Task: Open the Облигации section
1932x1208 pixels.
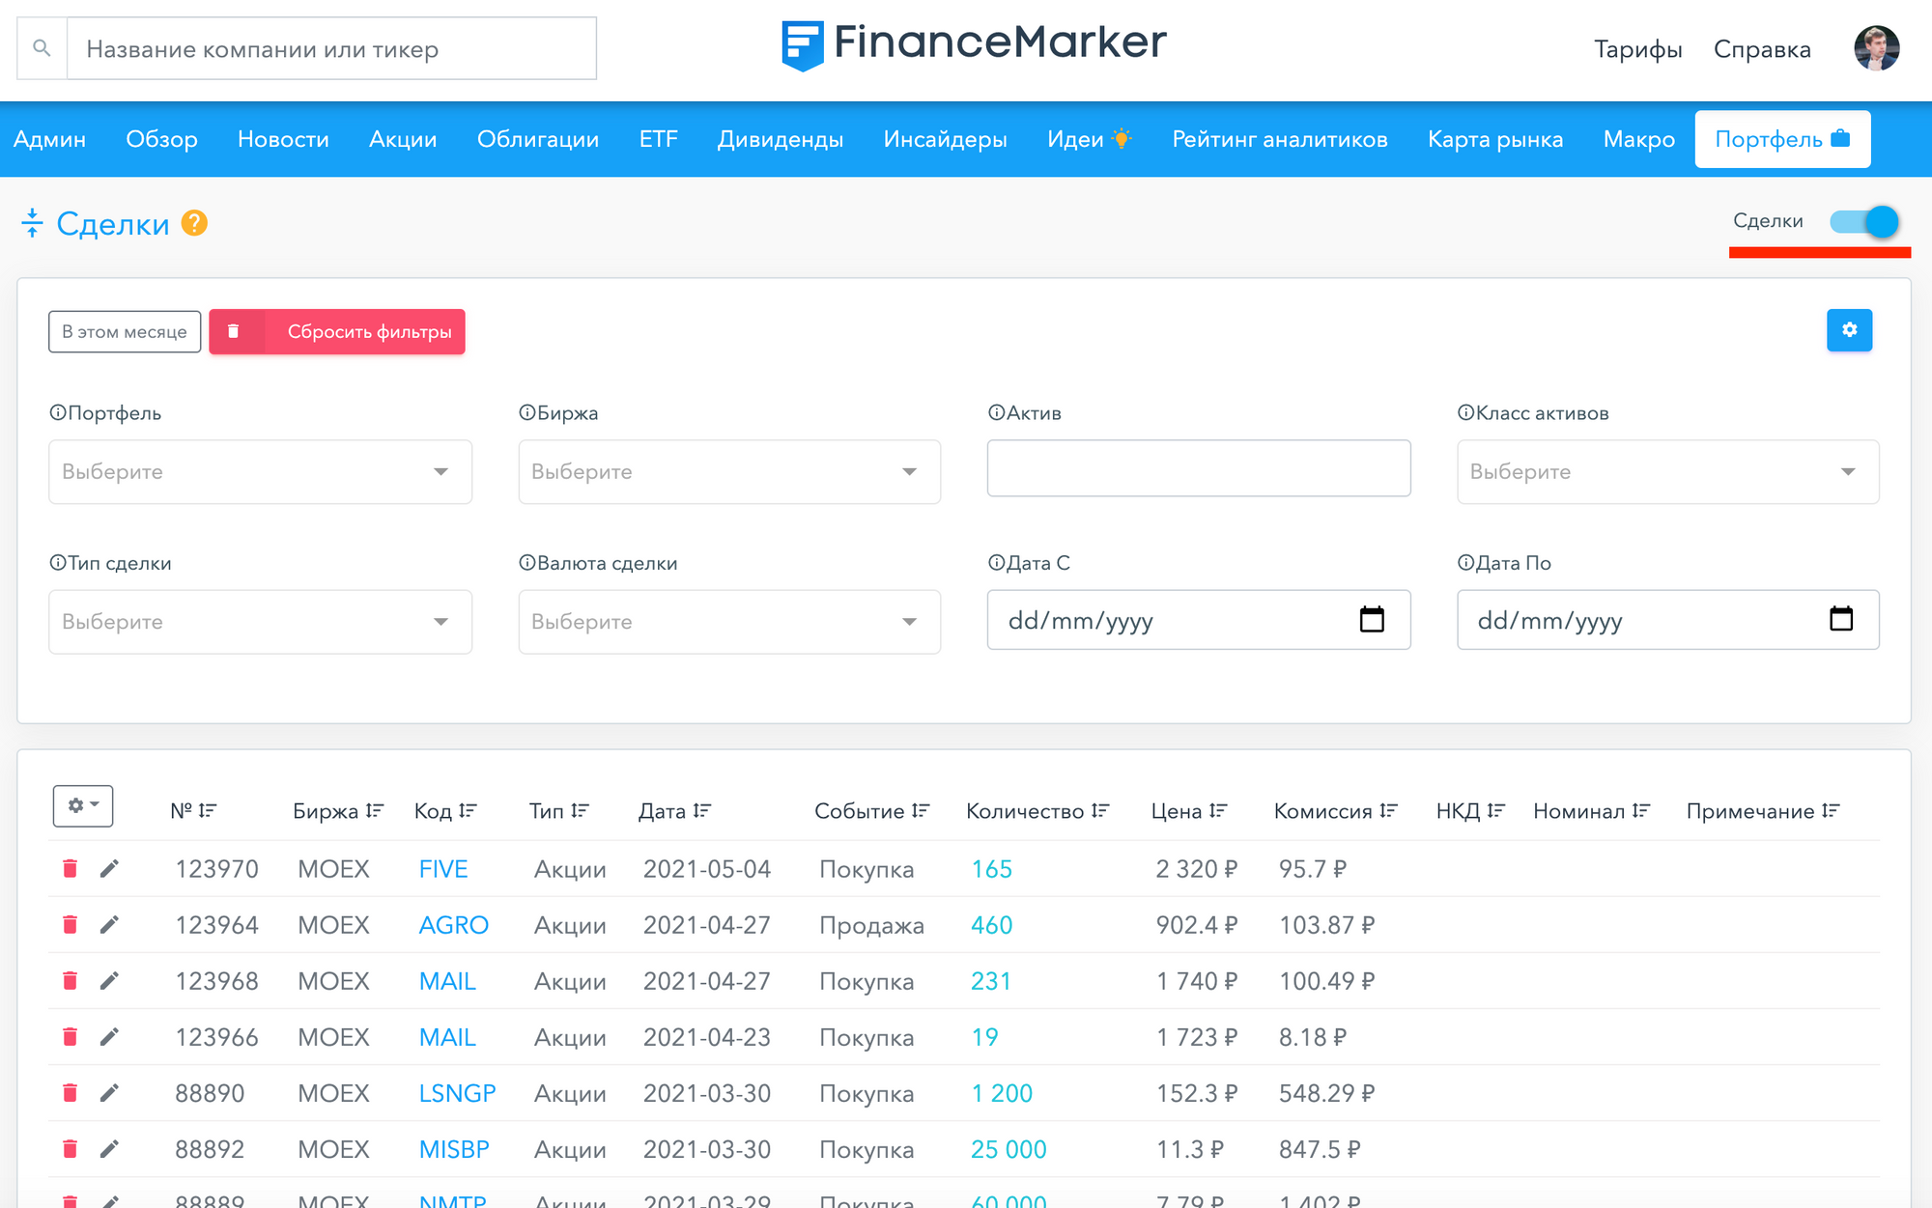Action: [538, 139]
